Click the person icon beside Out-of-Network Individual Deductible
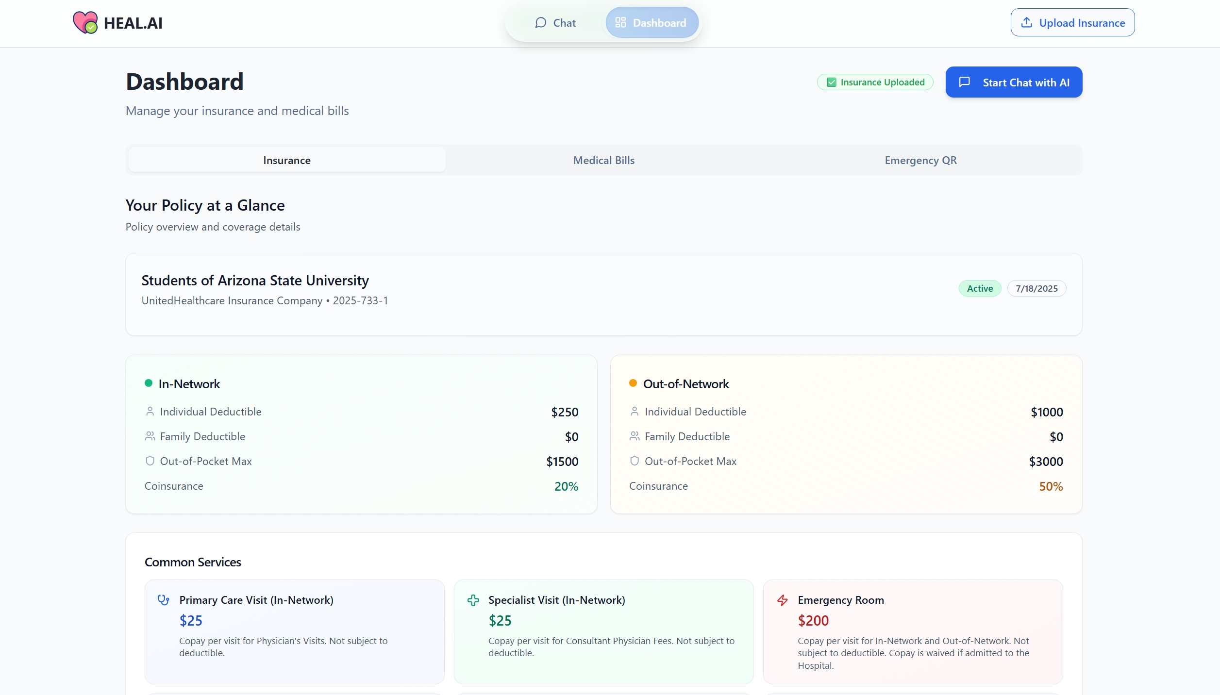The width and height of the screenshot is (1220, 695). point(634,412)
